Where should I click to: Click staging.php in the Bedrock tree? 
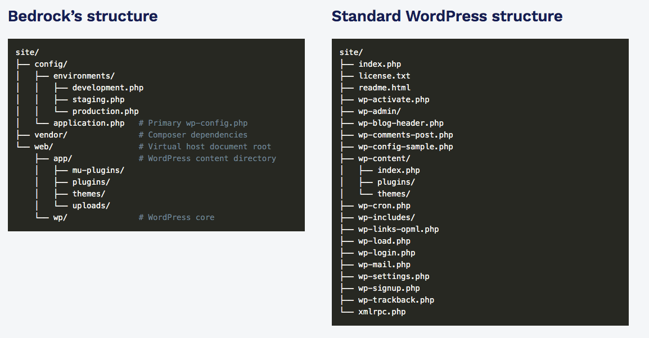tap(98, 99)
